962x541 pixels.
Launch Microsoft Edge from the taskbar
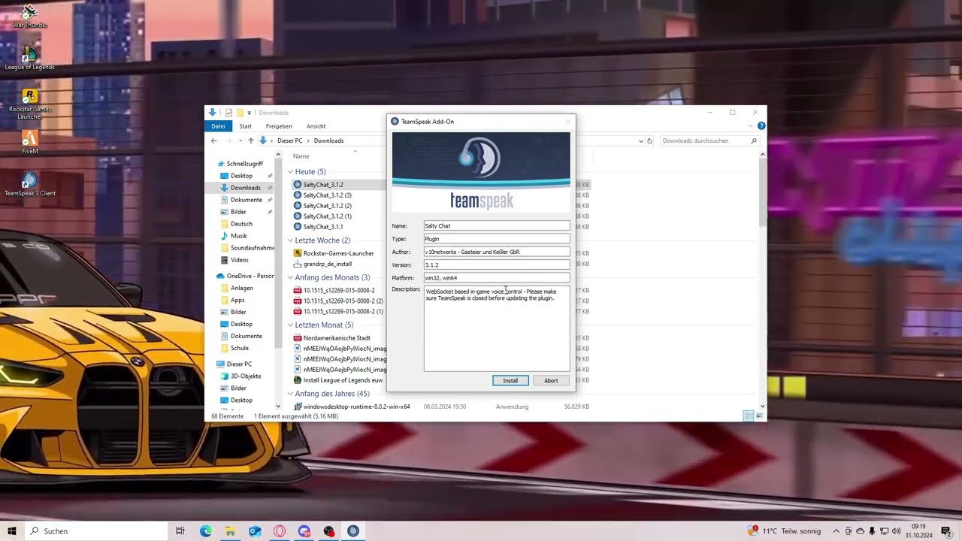pyautogui.click(x=205, y=531)
